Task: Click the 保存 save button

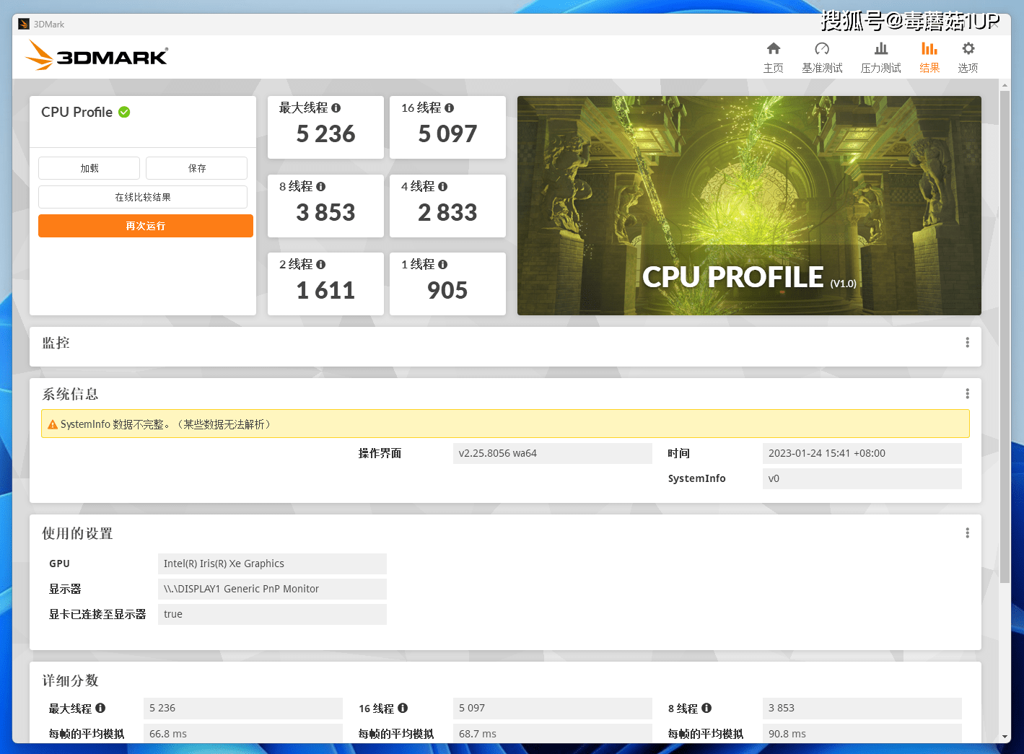Action: 196,168
